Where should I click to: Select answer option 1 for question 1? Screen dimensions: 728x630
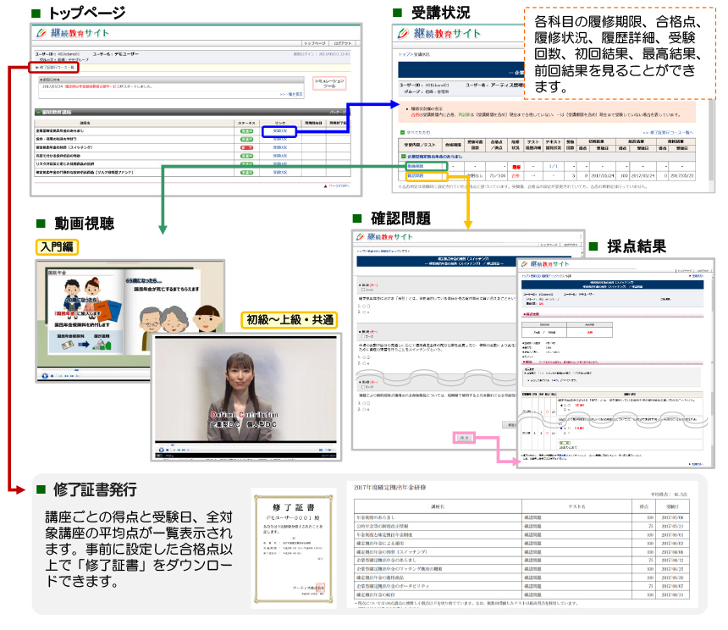tap(363, 306)
